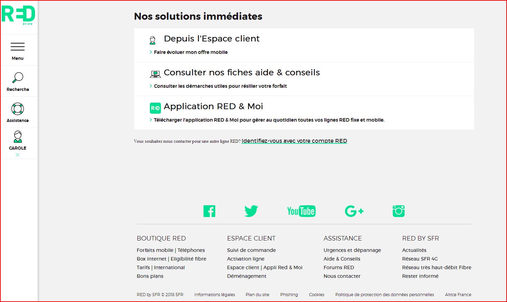Viewport: 507px width, 302px height.
Task: Select Nous contacter in footer
Action: coord(342,276)
